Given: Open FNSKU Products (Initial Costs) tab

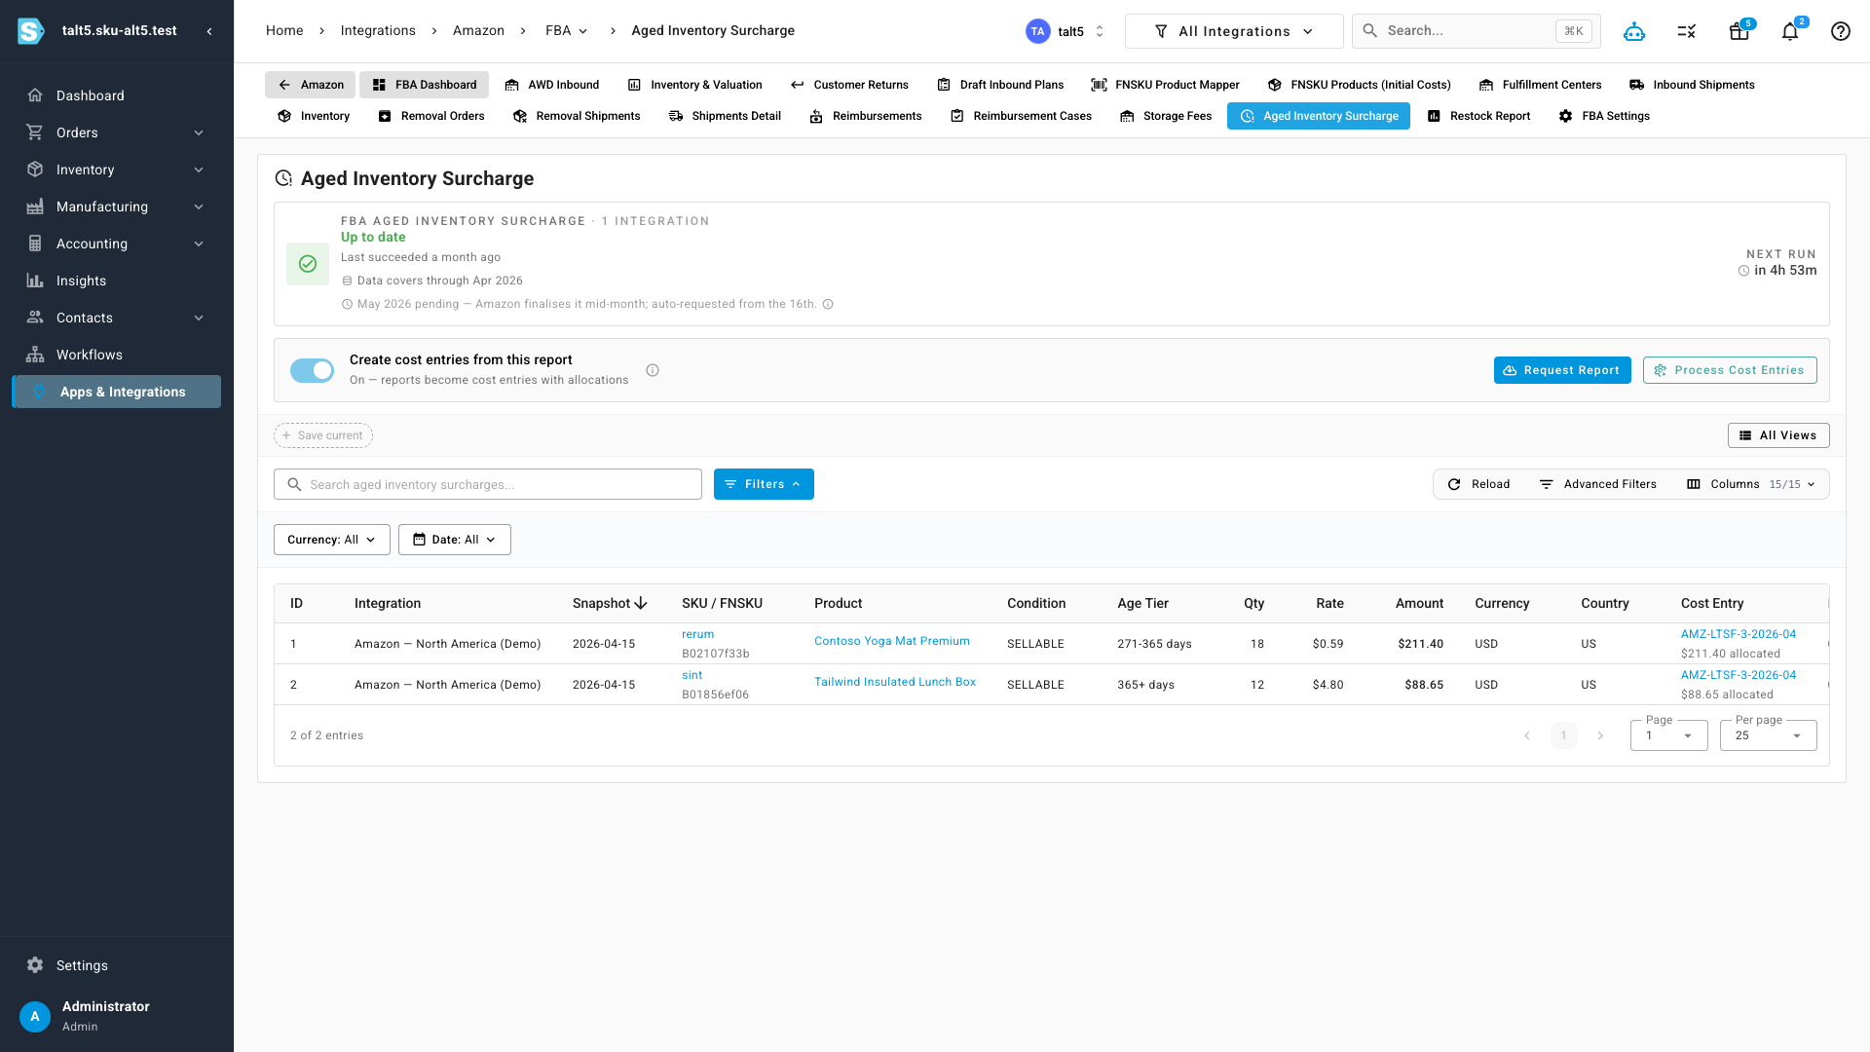Looking at the screenshot, I should click(1360, 85).
